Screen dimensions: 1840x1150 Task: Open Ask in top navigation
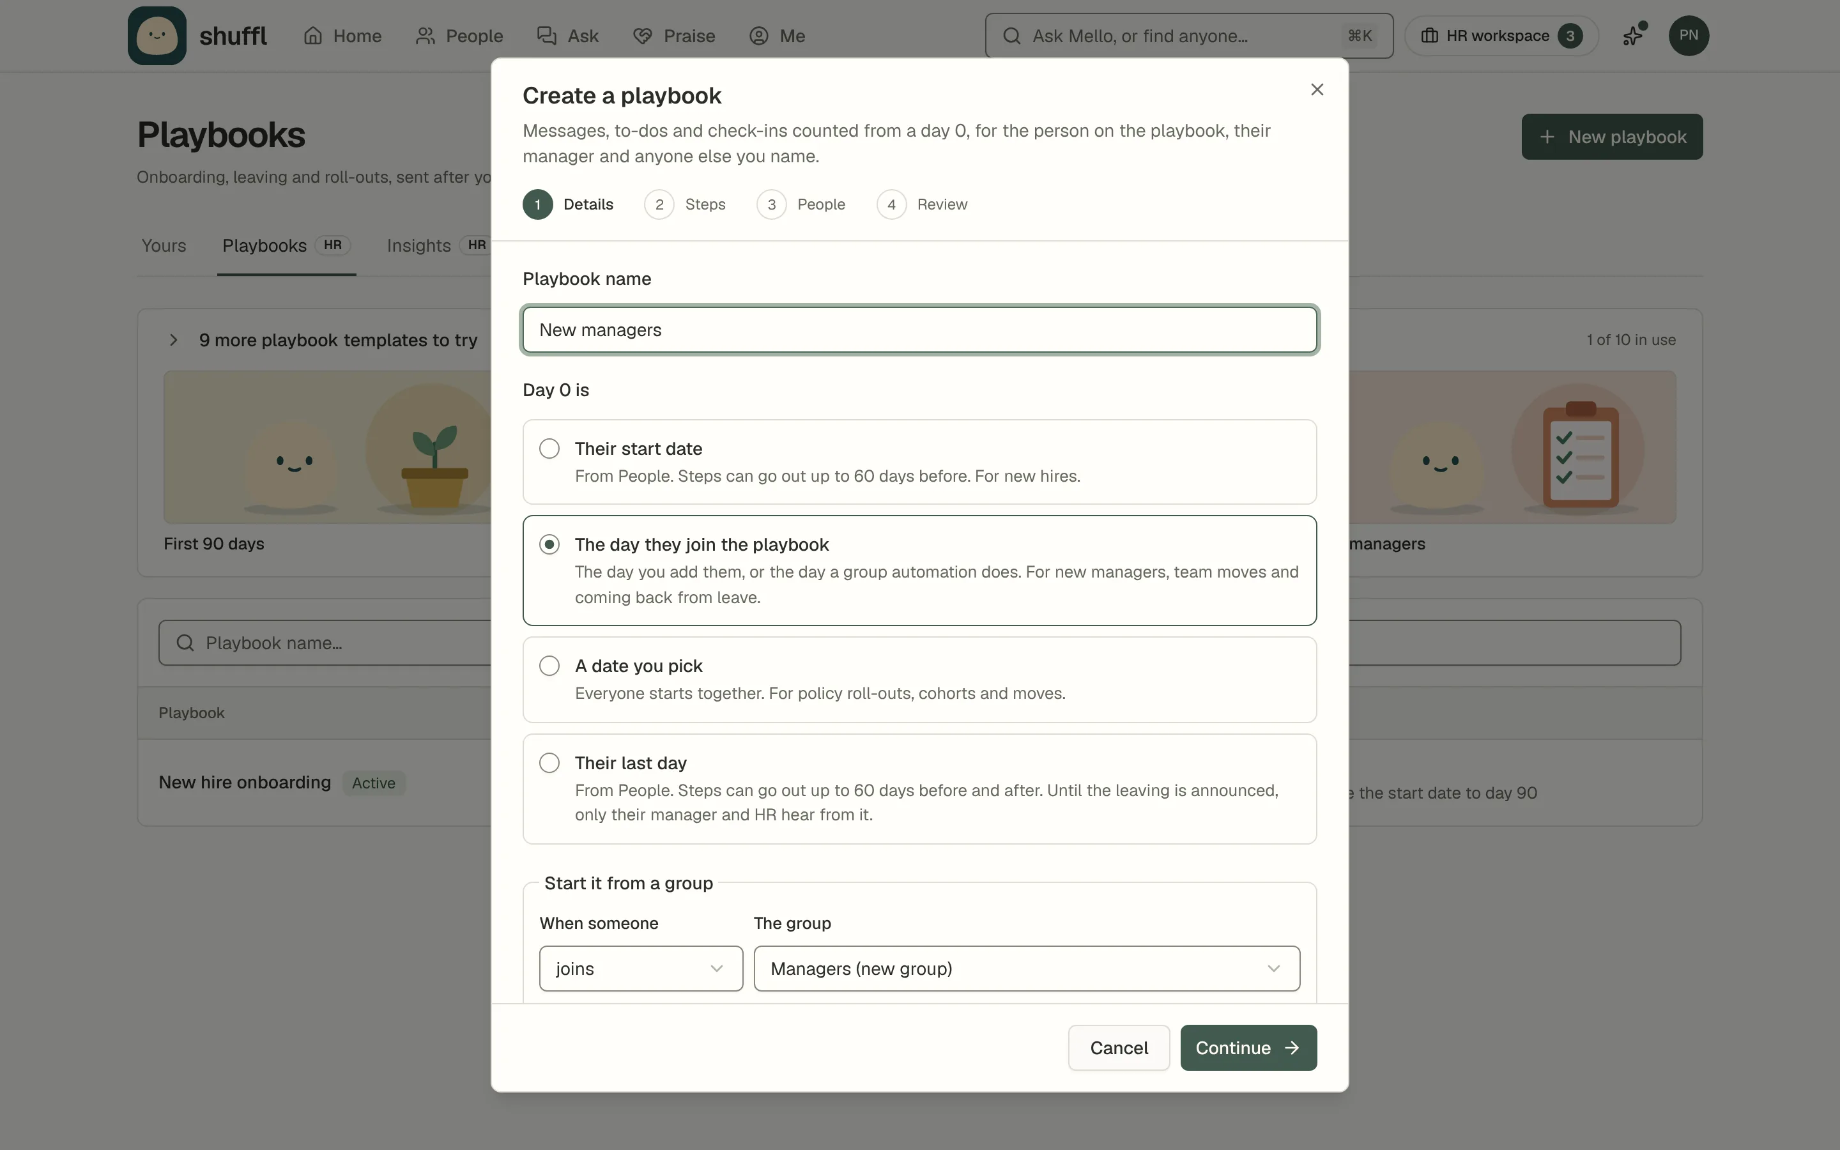click(x=567, y=36)
